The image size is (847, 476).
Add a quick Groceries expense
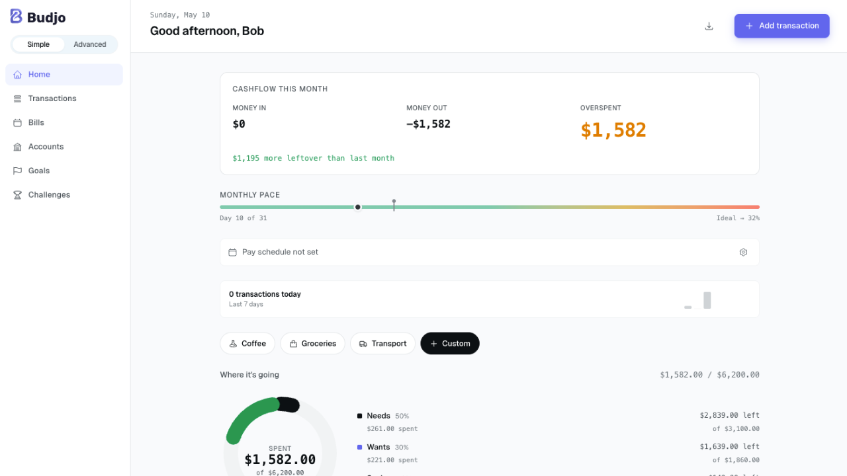[312, 344]
